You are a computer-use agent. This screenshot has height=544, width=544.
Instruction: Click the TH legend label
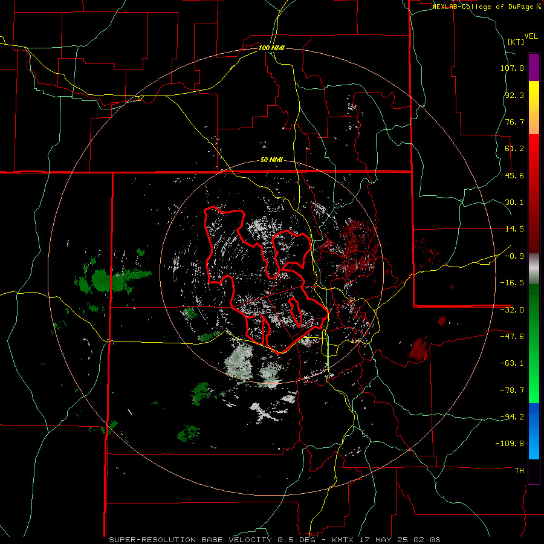[519, 470]
